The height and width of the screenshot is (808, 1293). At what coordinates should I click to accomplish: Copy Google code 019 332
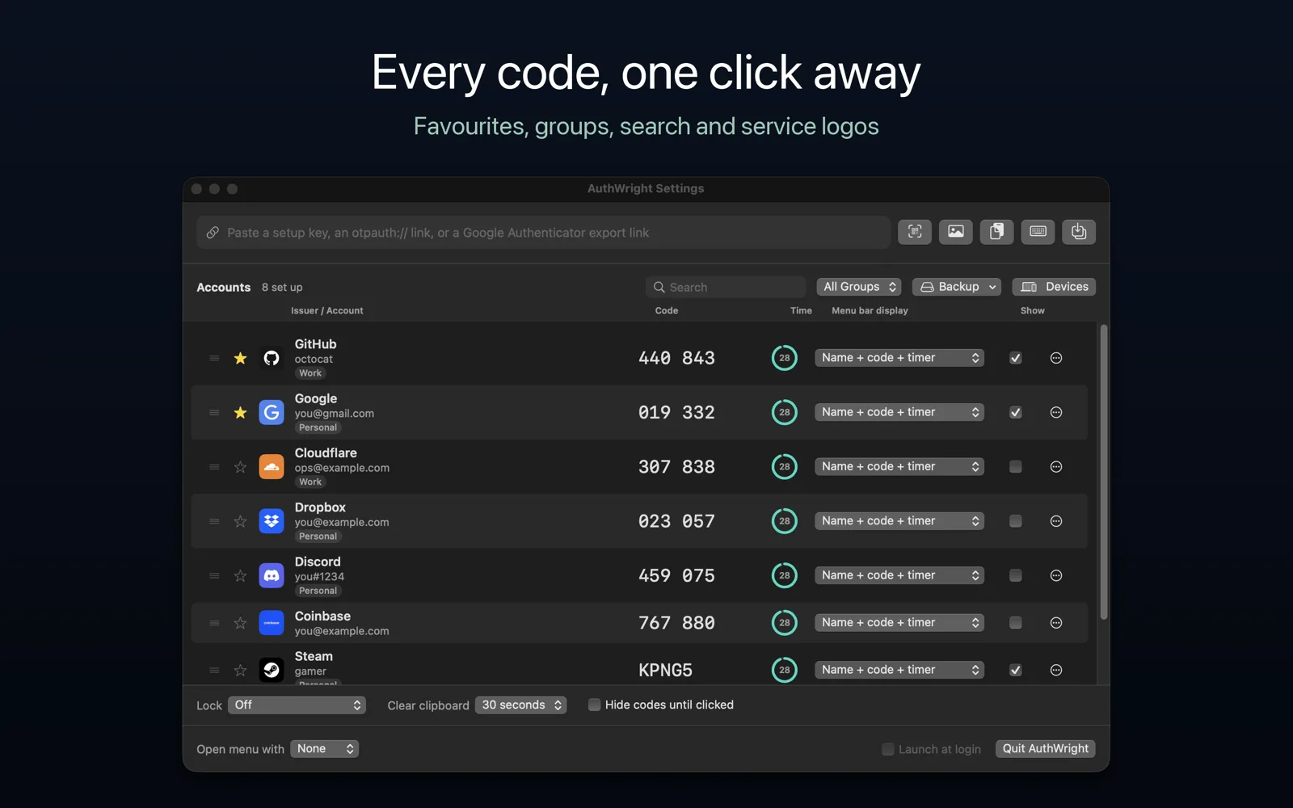point(676,412)
